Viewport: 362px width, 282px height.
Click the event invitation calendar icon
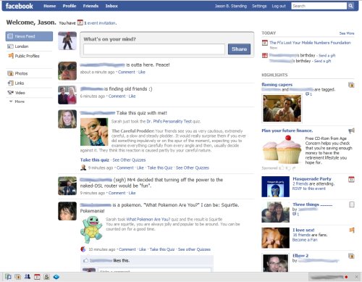tap(80, 22)
